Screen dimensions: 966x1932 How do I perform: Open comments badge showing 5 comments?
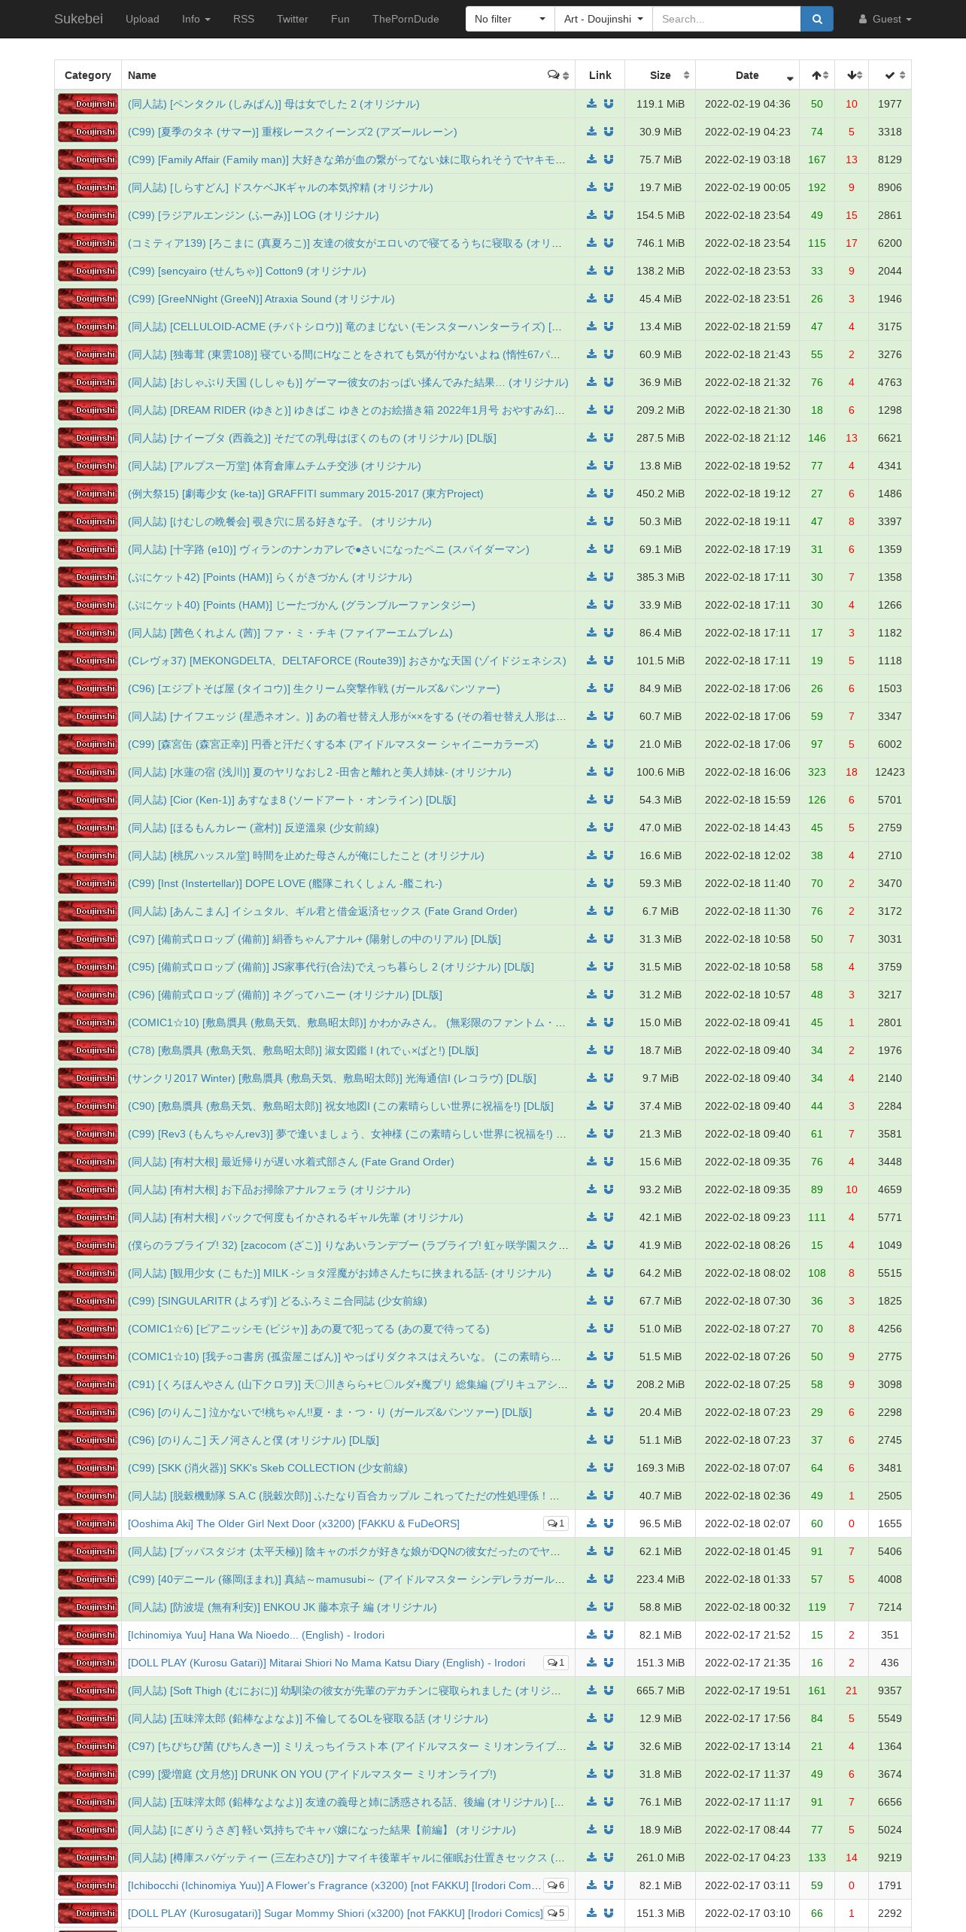click(x=556, y=1913)
